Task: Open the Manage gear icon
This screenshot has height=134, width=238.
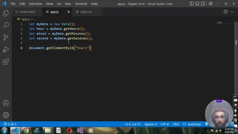Action: (x=6, y=115)
